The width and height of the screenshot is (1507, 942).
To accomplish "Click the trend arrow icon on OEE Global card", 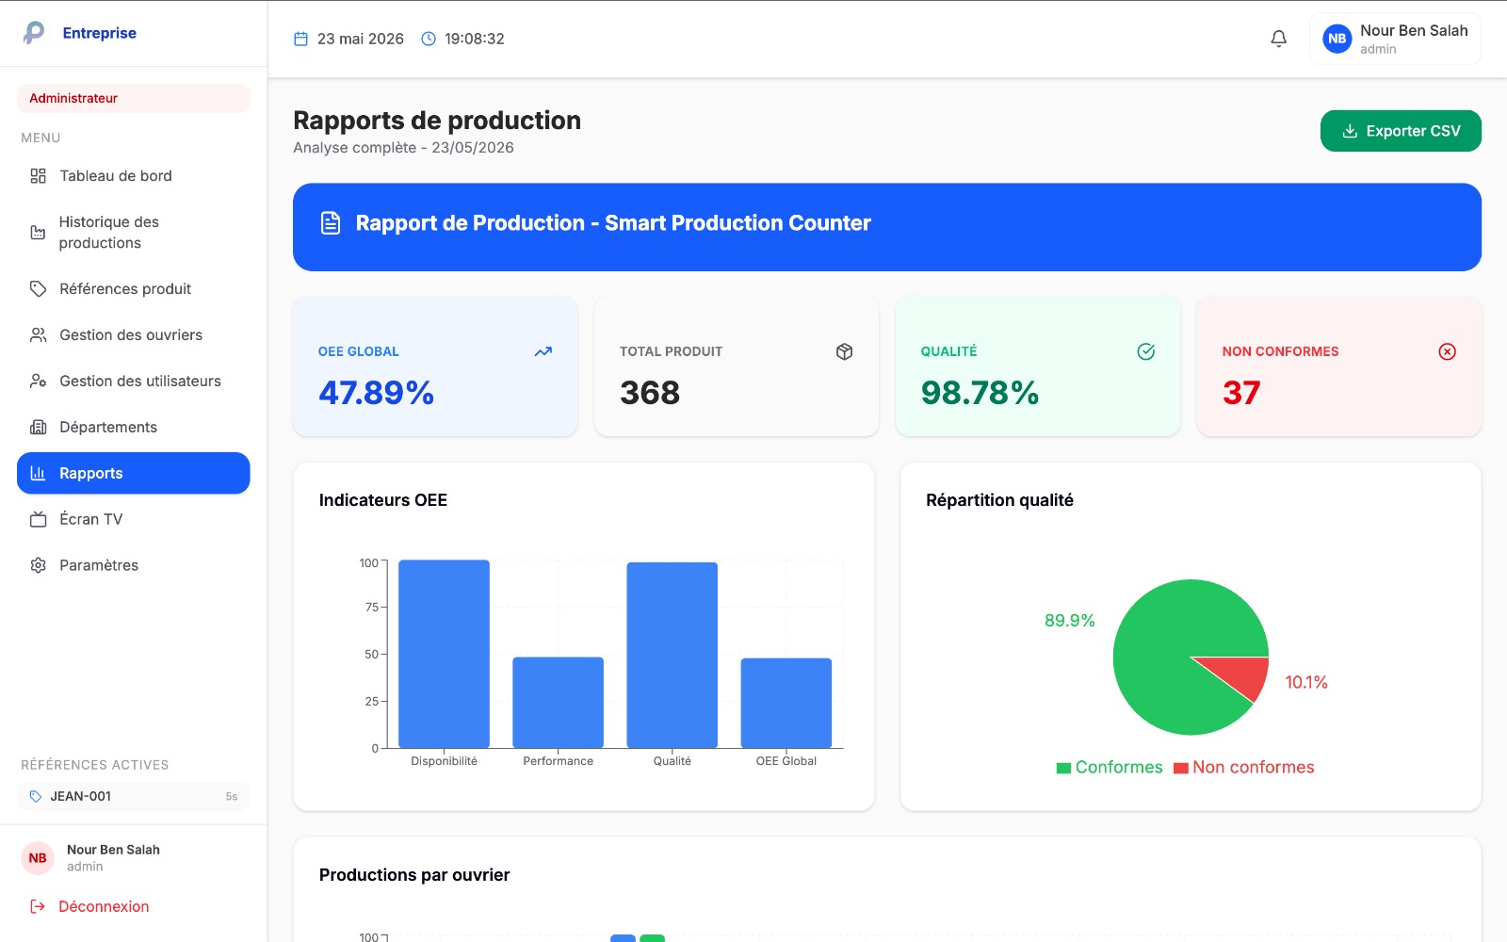I will 543,351.
